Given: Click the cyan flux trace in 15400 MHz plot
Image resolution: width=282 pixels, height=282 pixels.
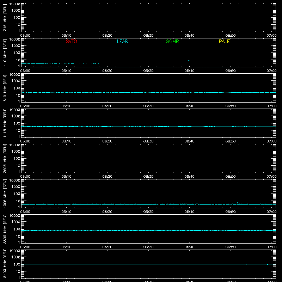Looking at the screenshot, I should [148, 264].
